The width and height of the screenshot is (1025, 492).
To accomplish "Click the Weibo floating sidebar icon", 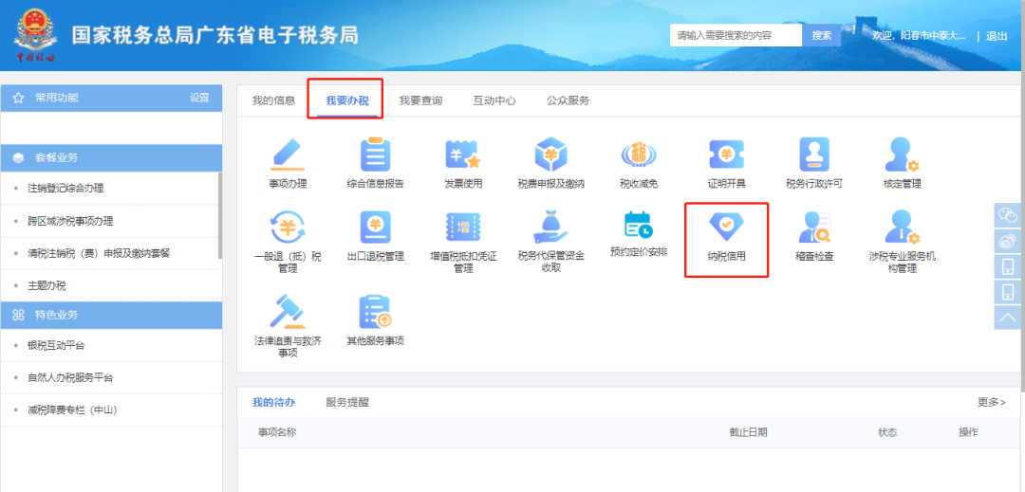I will [1007, 241].
